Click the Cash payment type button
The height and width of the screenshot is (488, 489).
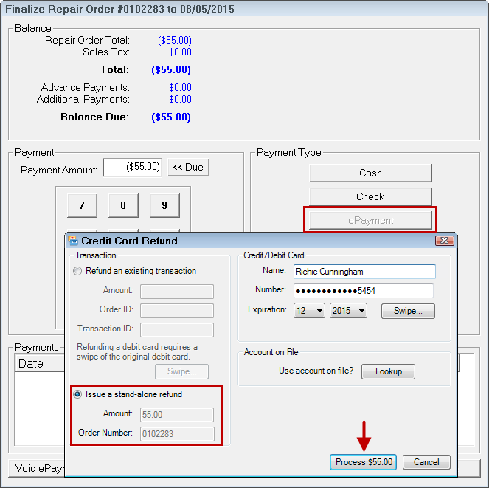coord(370,173)
